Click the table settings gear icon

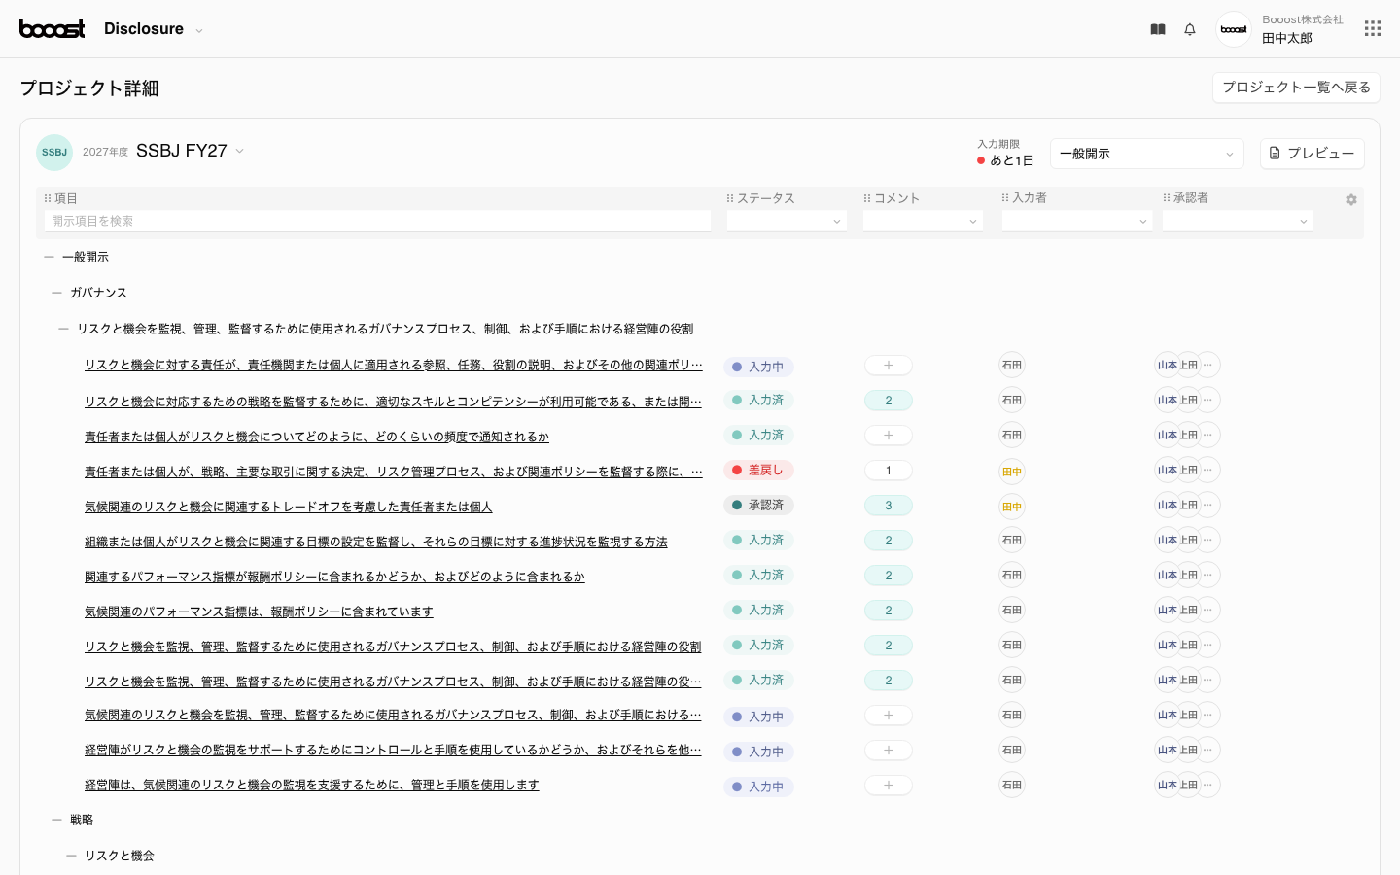pos(1350,200)
